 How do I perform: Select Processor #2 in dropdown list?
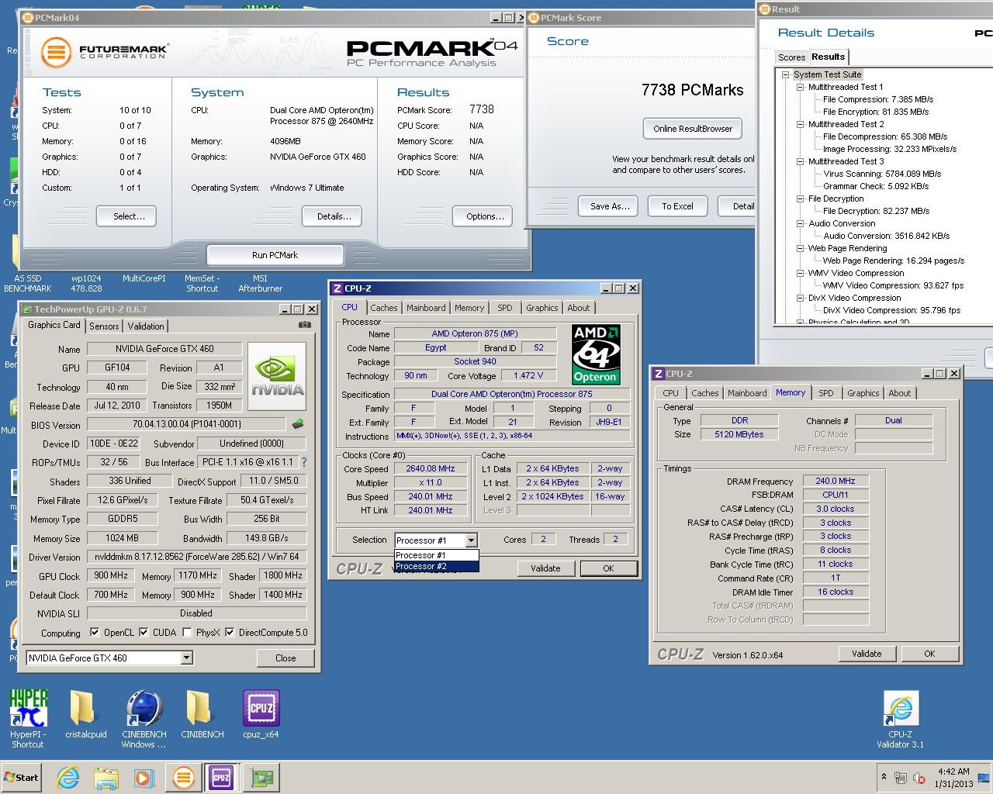pyautogui.click(x=436, y=566)
